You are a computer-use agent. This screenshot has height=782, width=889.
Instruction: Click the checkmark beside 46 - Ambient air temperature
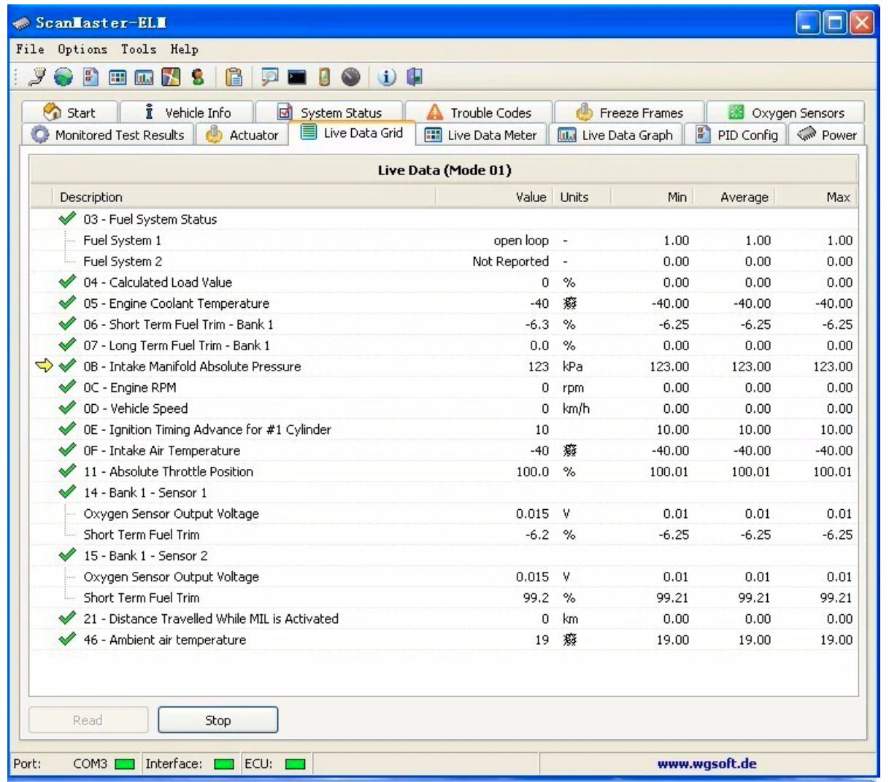[x=67, y=639]
